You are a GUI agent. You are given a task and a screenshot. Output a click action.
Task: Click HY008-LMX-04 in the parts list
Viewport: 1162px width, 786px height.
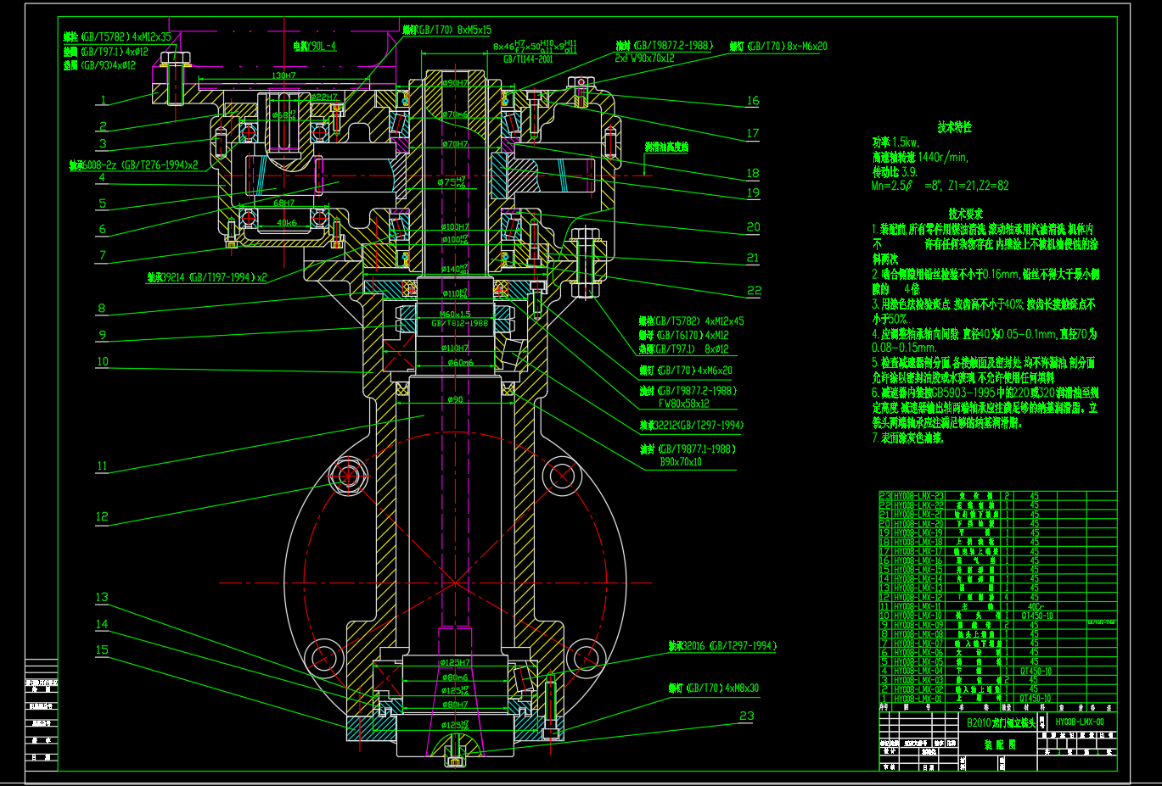point(918,671)
